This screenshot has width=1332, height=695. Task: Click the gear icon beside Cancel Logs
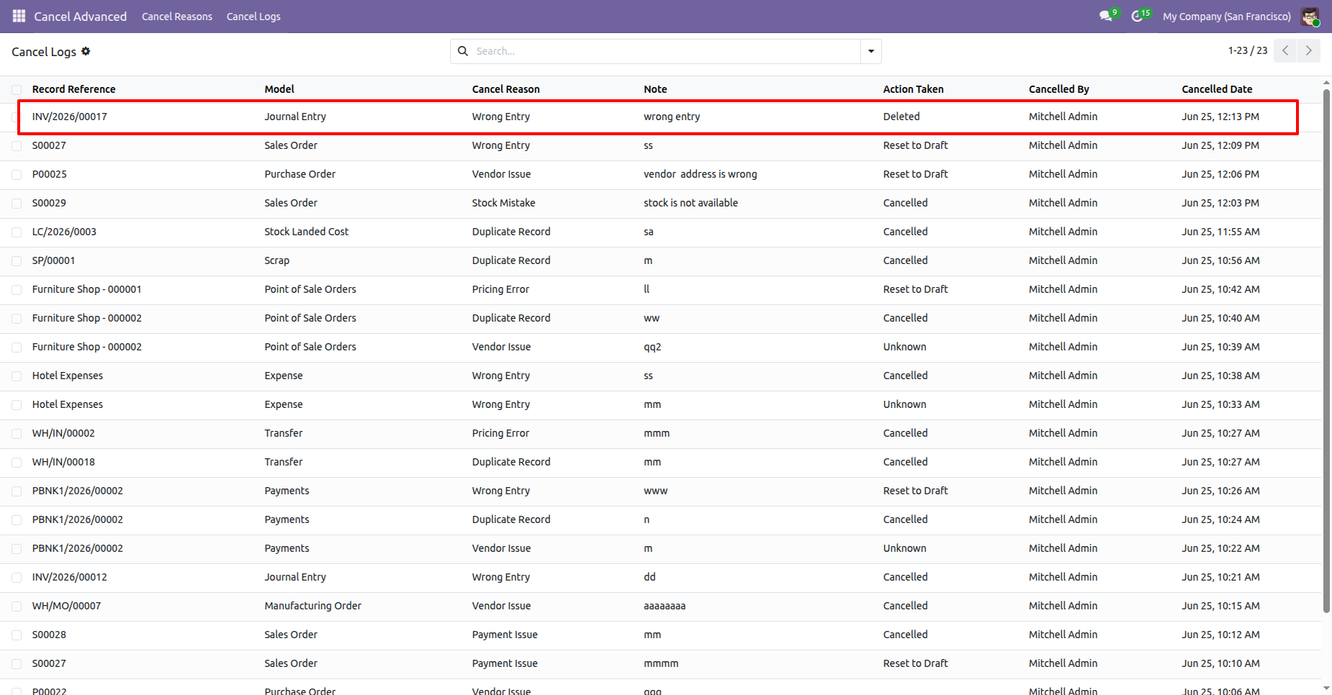coord(86,51)
